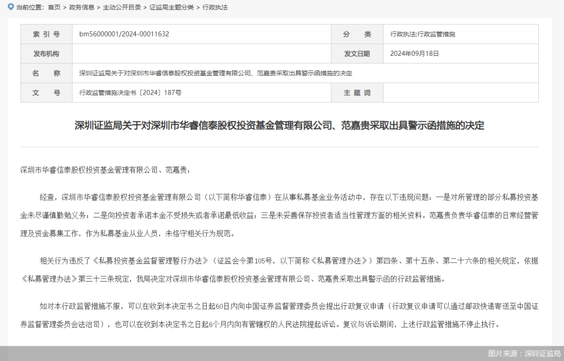Click the paragraph starting 经查，深圳市华睿信泰
564x361 pixels.
pos(280,215)
